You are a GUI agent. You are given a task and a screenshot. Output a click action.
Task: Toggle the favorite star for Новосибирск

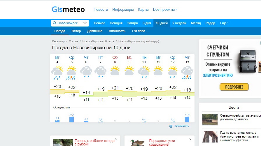click(x=85, y=23)
